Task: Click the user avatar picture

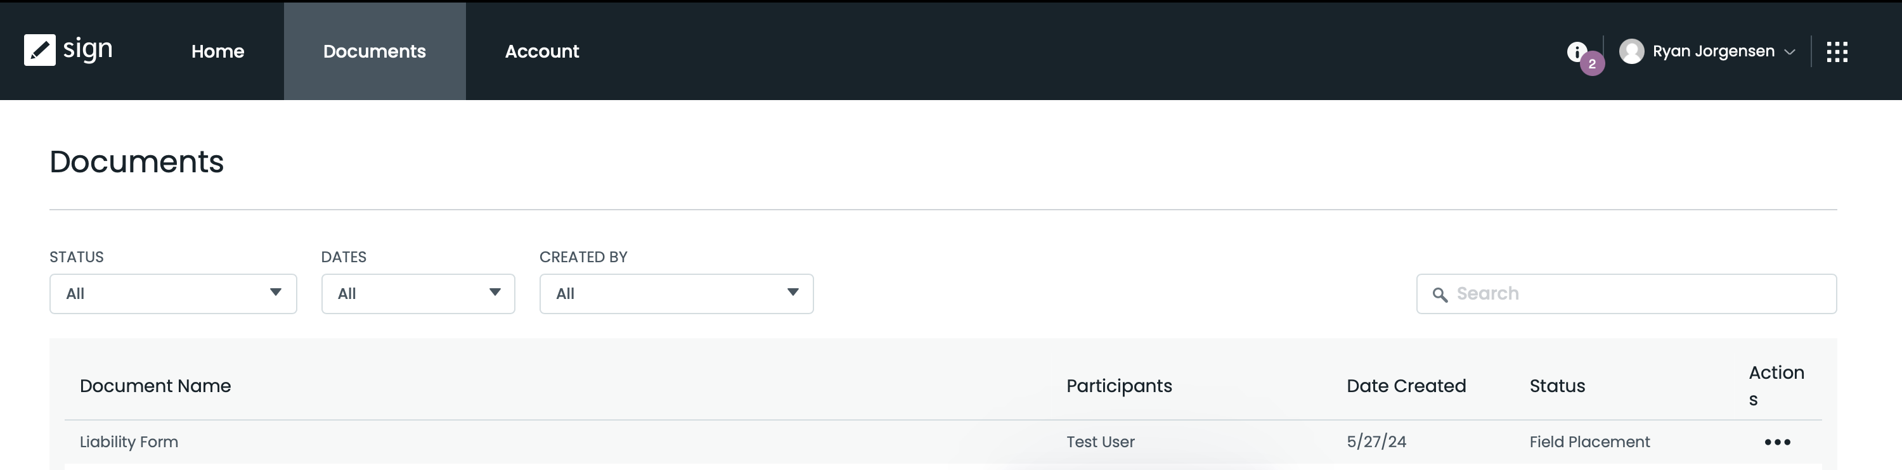Action: tap(1634, 51)
